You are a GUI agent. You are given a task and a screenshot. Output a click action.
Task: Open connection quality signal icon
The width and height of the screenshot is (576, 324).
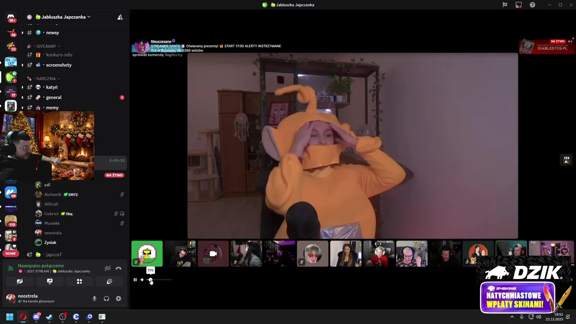(11, 269)
